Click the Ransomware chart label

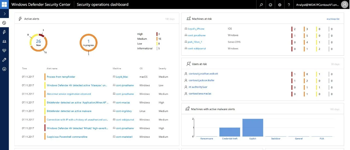[x=207, y=139]
